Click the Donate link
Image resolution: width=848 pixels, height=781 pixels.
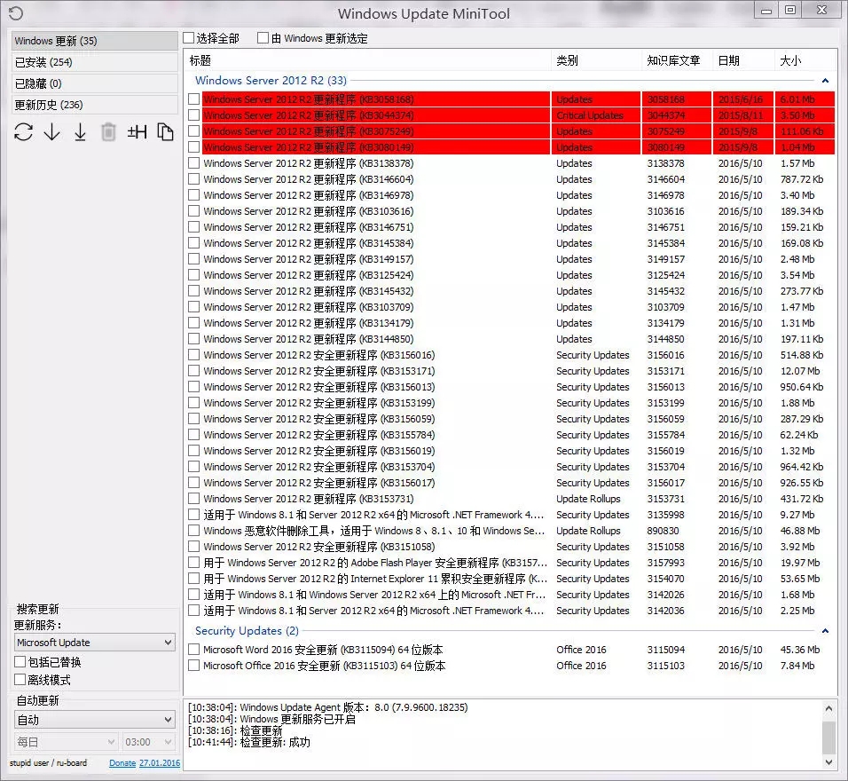[122, 763]
